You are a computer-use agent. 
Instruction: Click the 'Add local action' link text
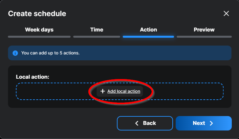(x=124, y=91)
